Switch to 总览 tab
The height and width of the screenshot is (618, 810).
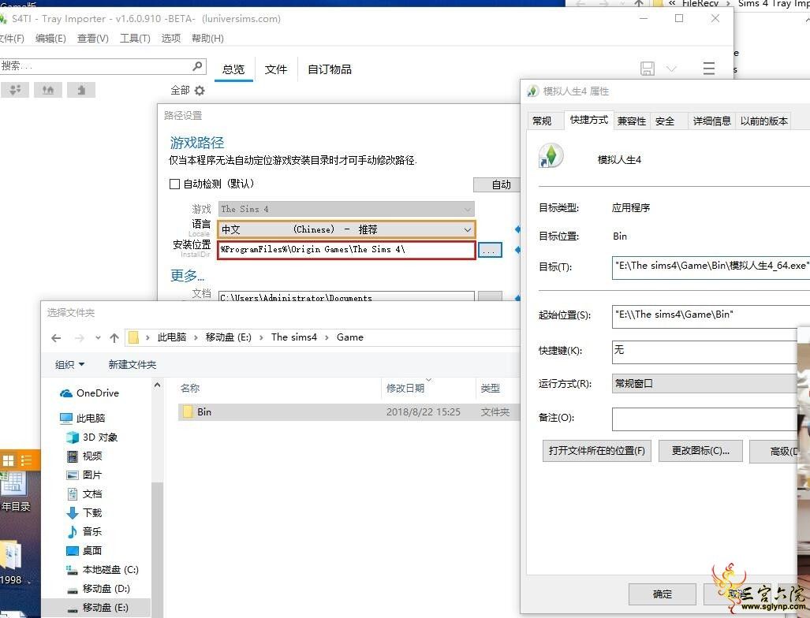[233, 69]
